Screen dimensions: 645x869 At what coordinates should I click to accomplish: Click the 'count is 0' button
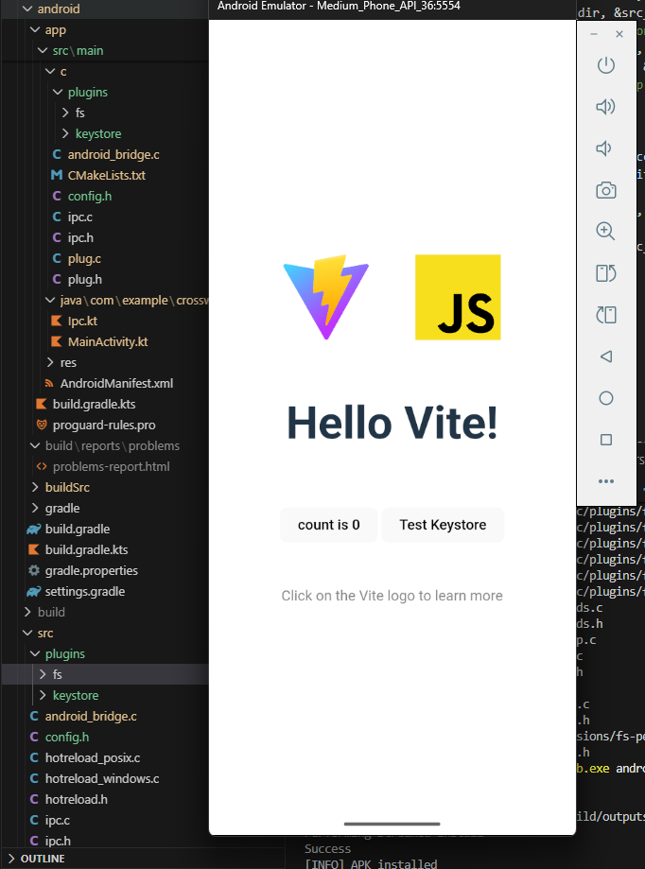pos(328,524)
